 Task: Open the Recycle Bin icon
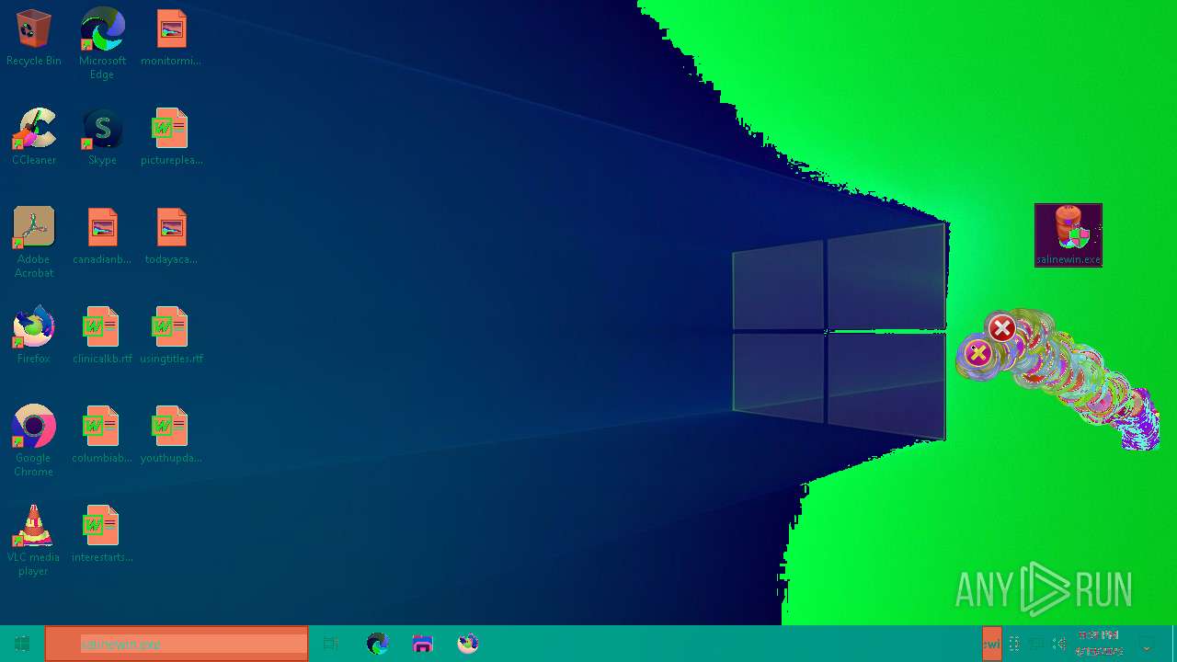click(x=34, y=38)
